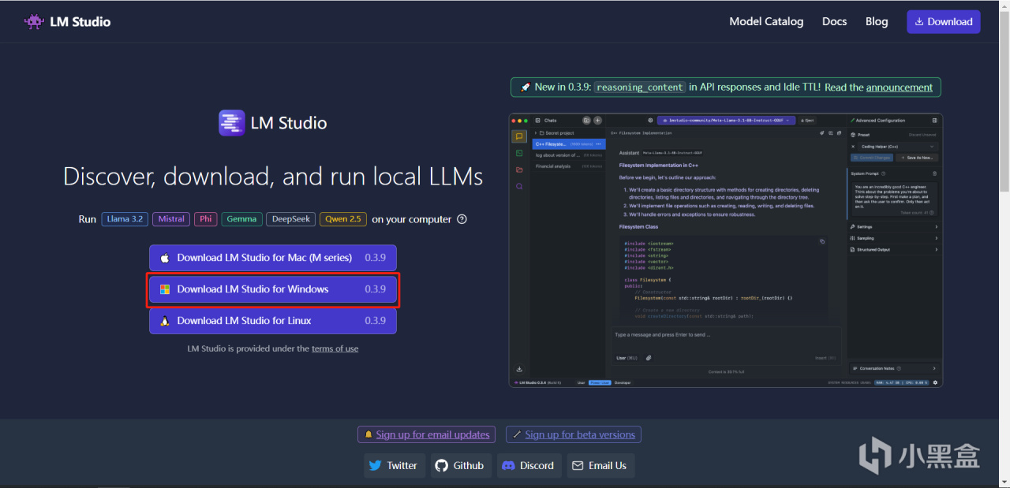
Task: Sign up for email updates
Action: pos(426,434)
